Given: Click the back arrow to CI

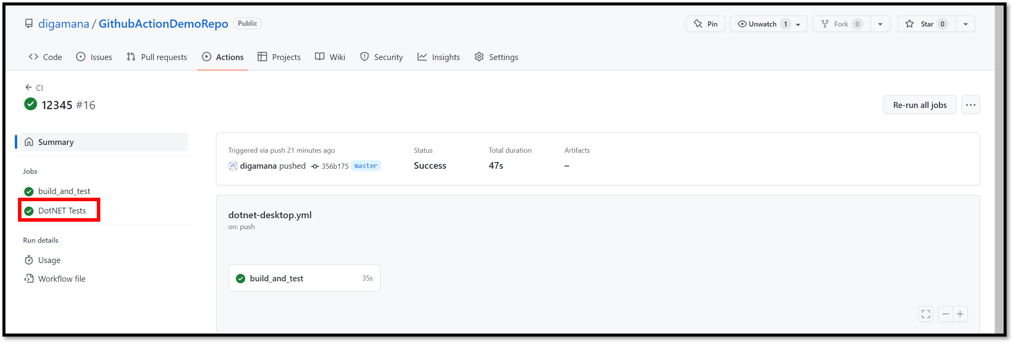Looking at the screenshot, I should (x=29, y=87).
